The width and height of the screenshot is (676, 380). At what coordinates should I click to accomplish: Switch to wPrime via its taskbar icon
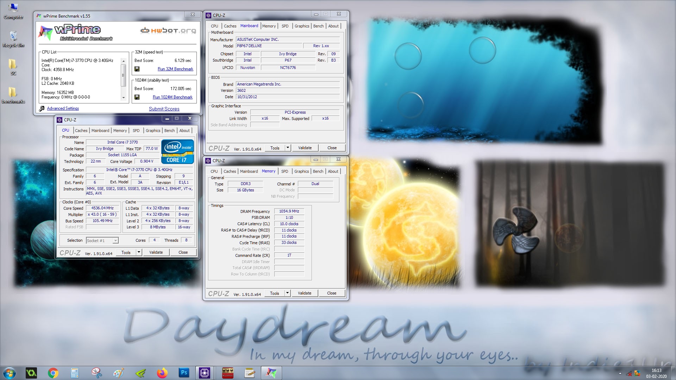click(x=271, y=373)
